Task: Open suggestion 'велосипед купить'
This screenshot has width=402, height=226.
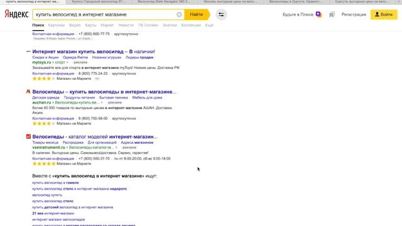Action: click(x=47, y=195)
